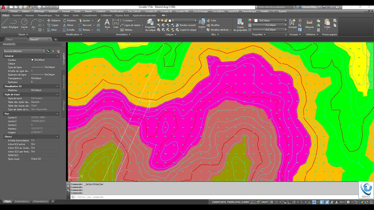The height and width of the screenshot is (210, 374).
Task: Click the Déplacer tool
Action: coord(53,20)
